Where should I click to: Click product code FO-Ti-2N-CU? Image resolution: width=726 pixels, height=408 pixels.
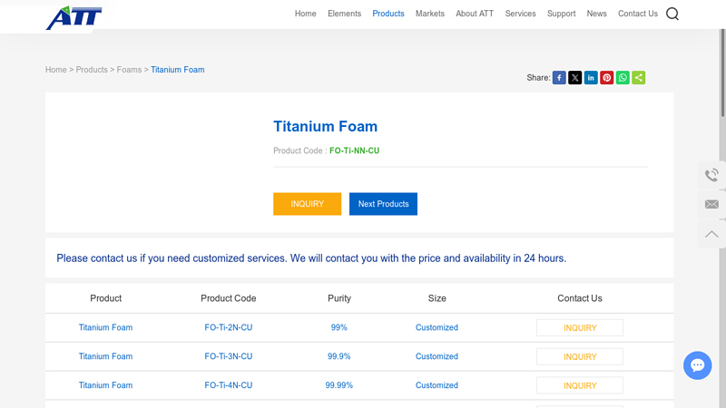(x=229, y=327)
